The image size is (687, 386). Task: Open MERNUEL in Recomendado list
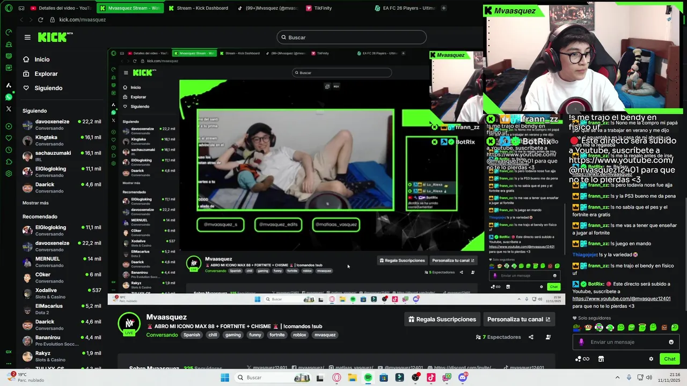tap(62, 262)
